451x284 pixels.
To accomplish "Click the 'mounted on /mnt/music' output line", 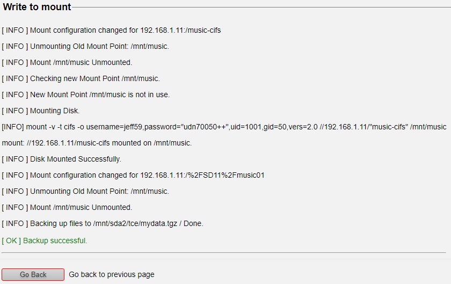I will click(97, 143).
